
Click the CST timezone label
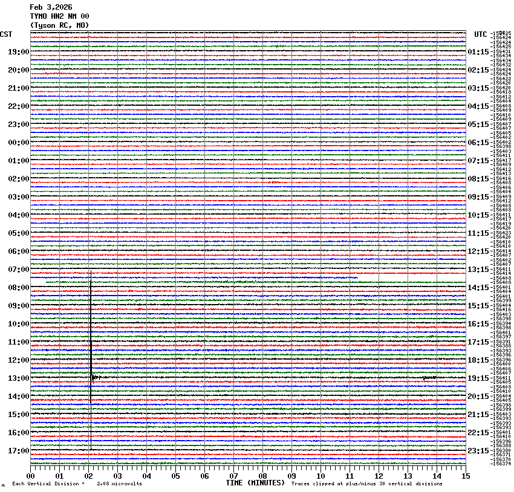(x=7, y=34)
